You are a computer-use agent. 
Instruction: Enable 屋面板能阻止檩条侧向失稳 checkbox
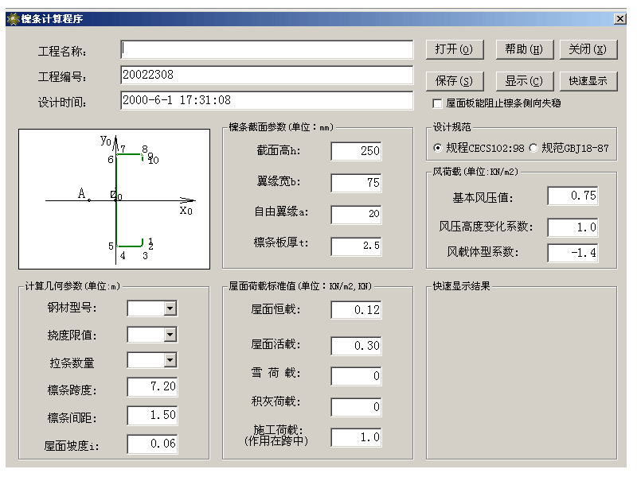(437, 103)
